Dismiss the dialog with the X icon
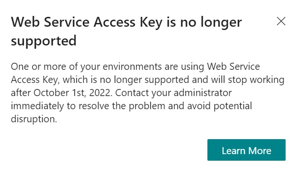This screenshot has height=171, width=302. pos(281,21)
